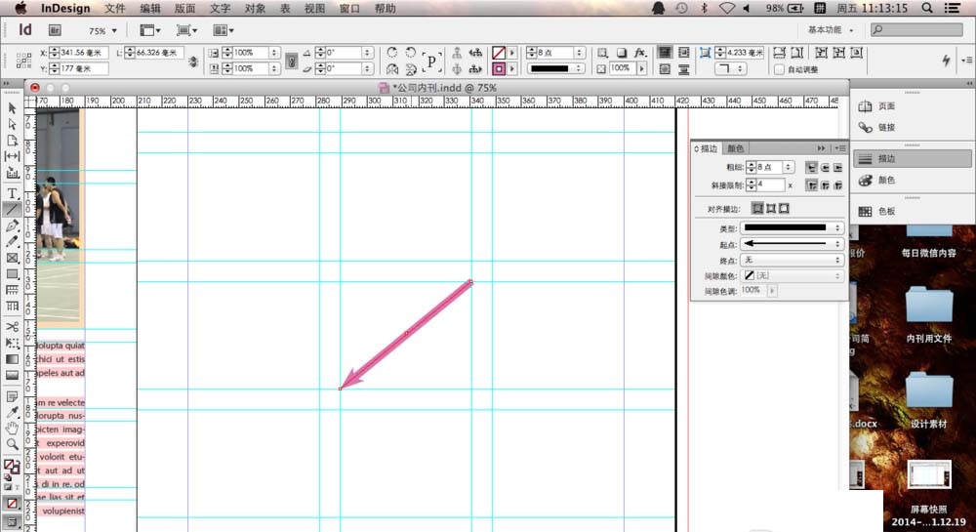976x532 pixels.
Task: Select the Zoom magnifier tool
Action: pyautogui.click(x=13, y=444)
